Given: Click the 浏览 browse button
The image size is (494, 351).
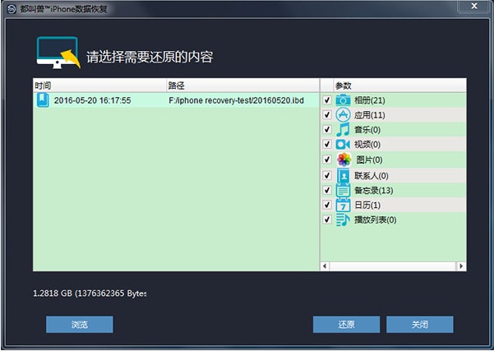Looking at the screenshot, I should (80, 324).
